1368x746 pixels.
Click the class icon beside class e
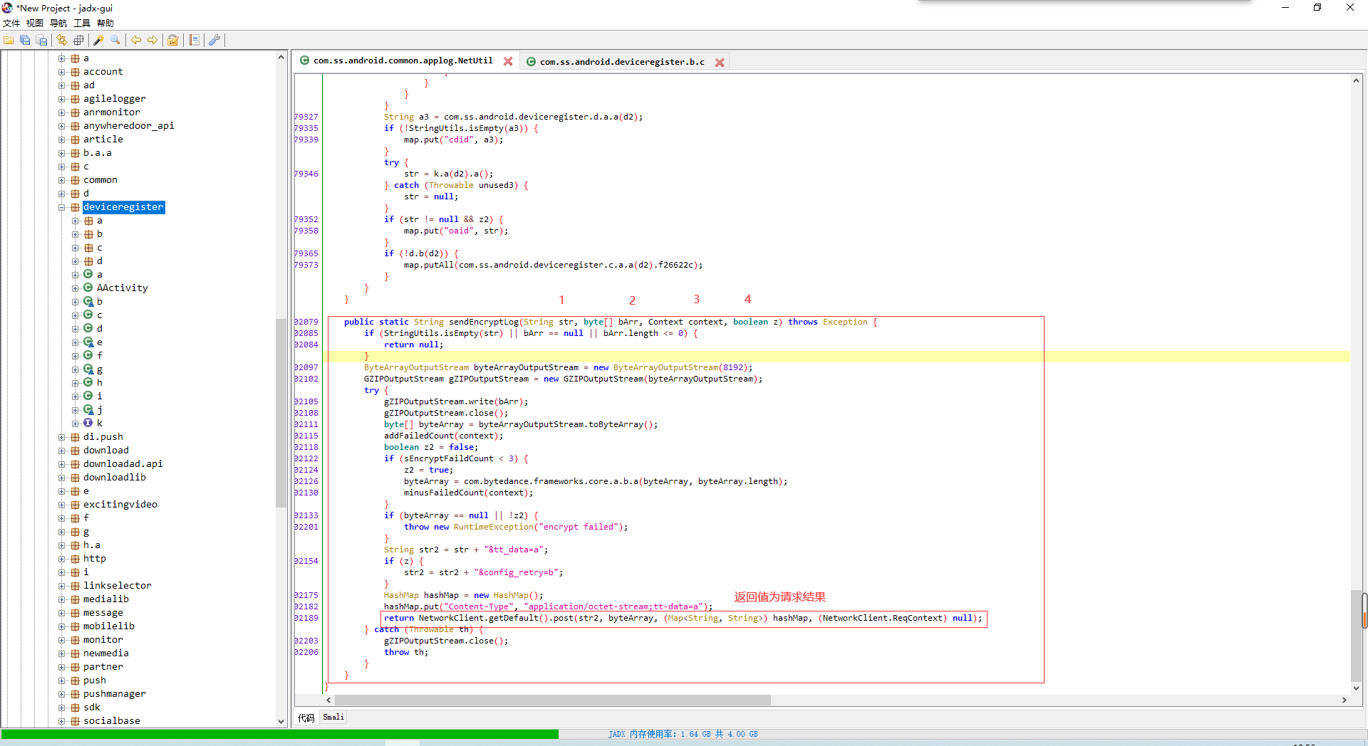pyautogui.click(x=88, y=342)
